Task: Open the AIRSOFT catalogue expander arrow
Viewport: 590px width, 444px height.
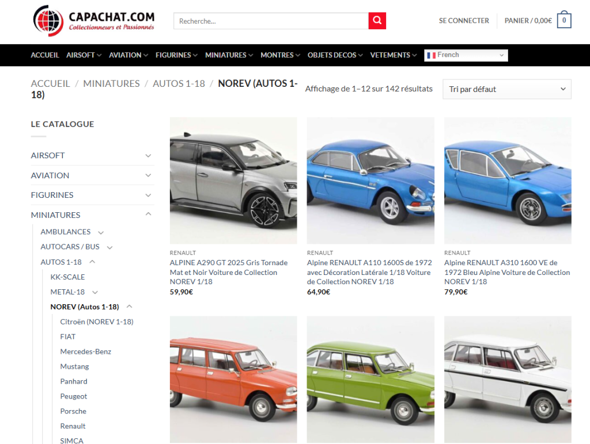Action: (149, 155)
